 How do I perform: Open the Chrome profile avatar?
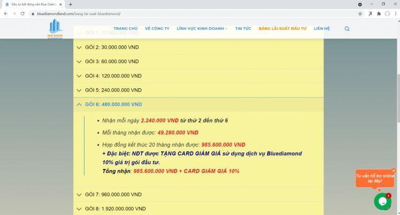coord(387,14)
